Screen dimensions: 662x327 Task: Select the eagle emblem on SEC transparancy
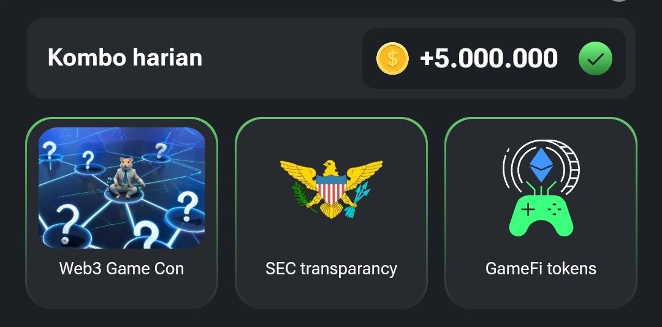tap(332, 188)
